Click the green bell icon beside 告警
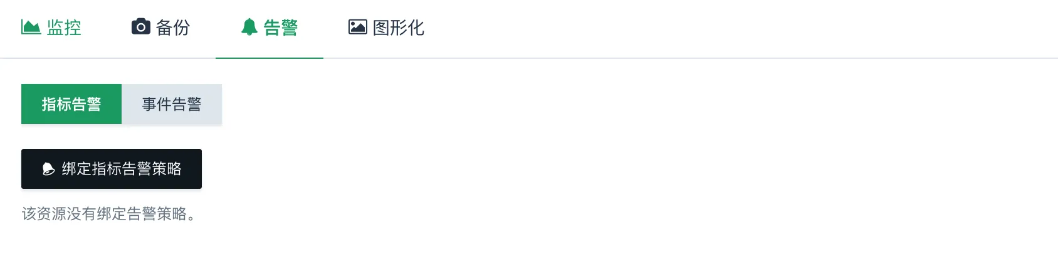This screenshot has height=259, width=1058. coord(249,27)
